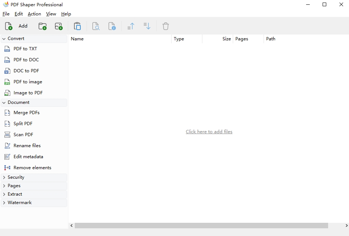Image resolution: width=349 pixels, height=236 pixels.
Task: Open the View menu
Action: coord(51,14)
